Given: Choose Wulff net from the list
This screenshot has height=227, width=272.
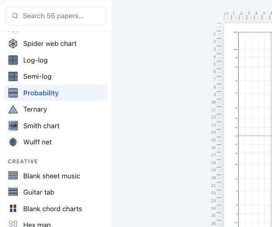Looking at the screenshot, I should (x=56, y=142).
